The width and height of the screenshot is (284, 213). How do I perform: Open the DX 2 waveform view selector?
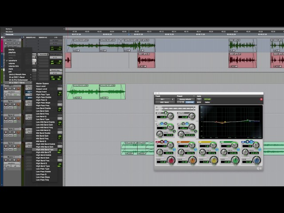tap(12, 92)
